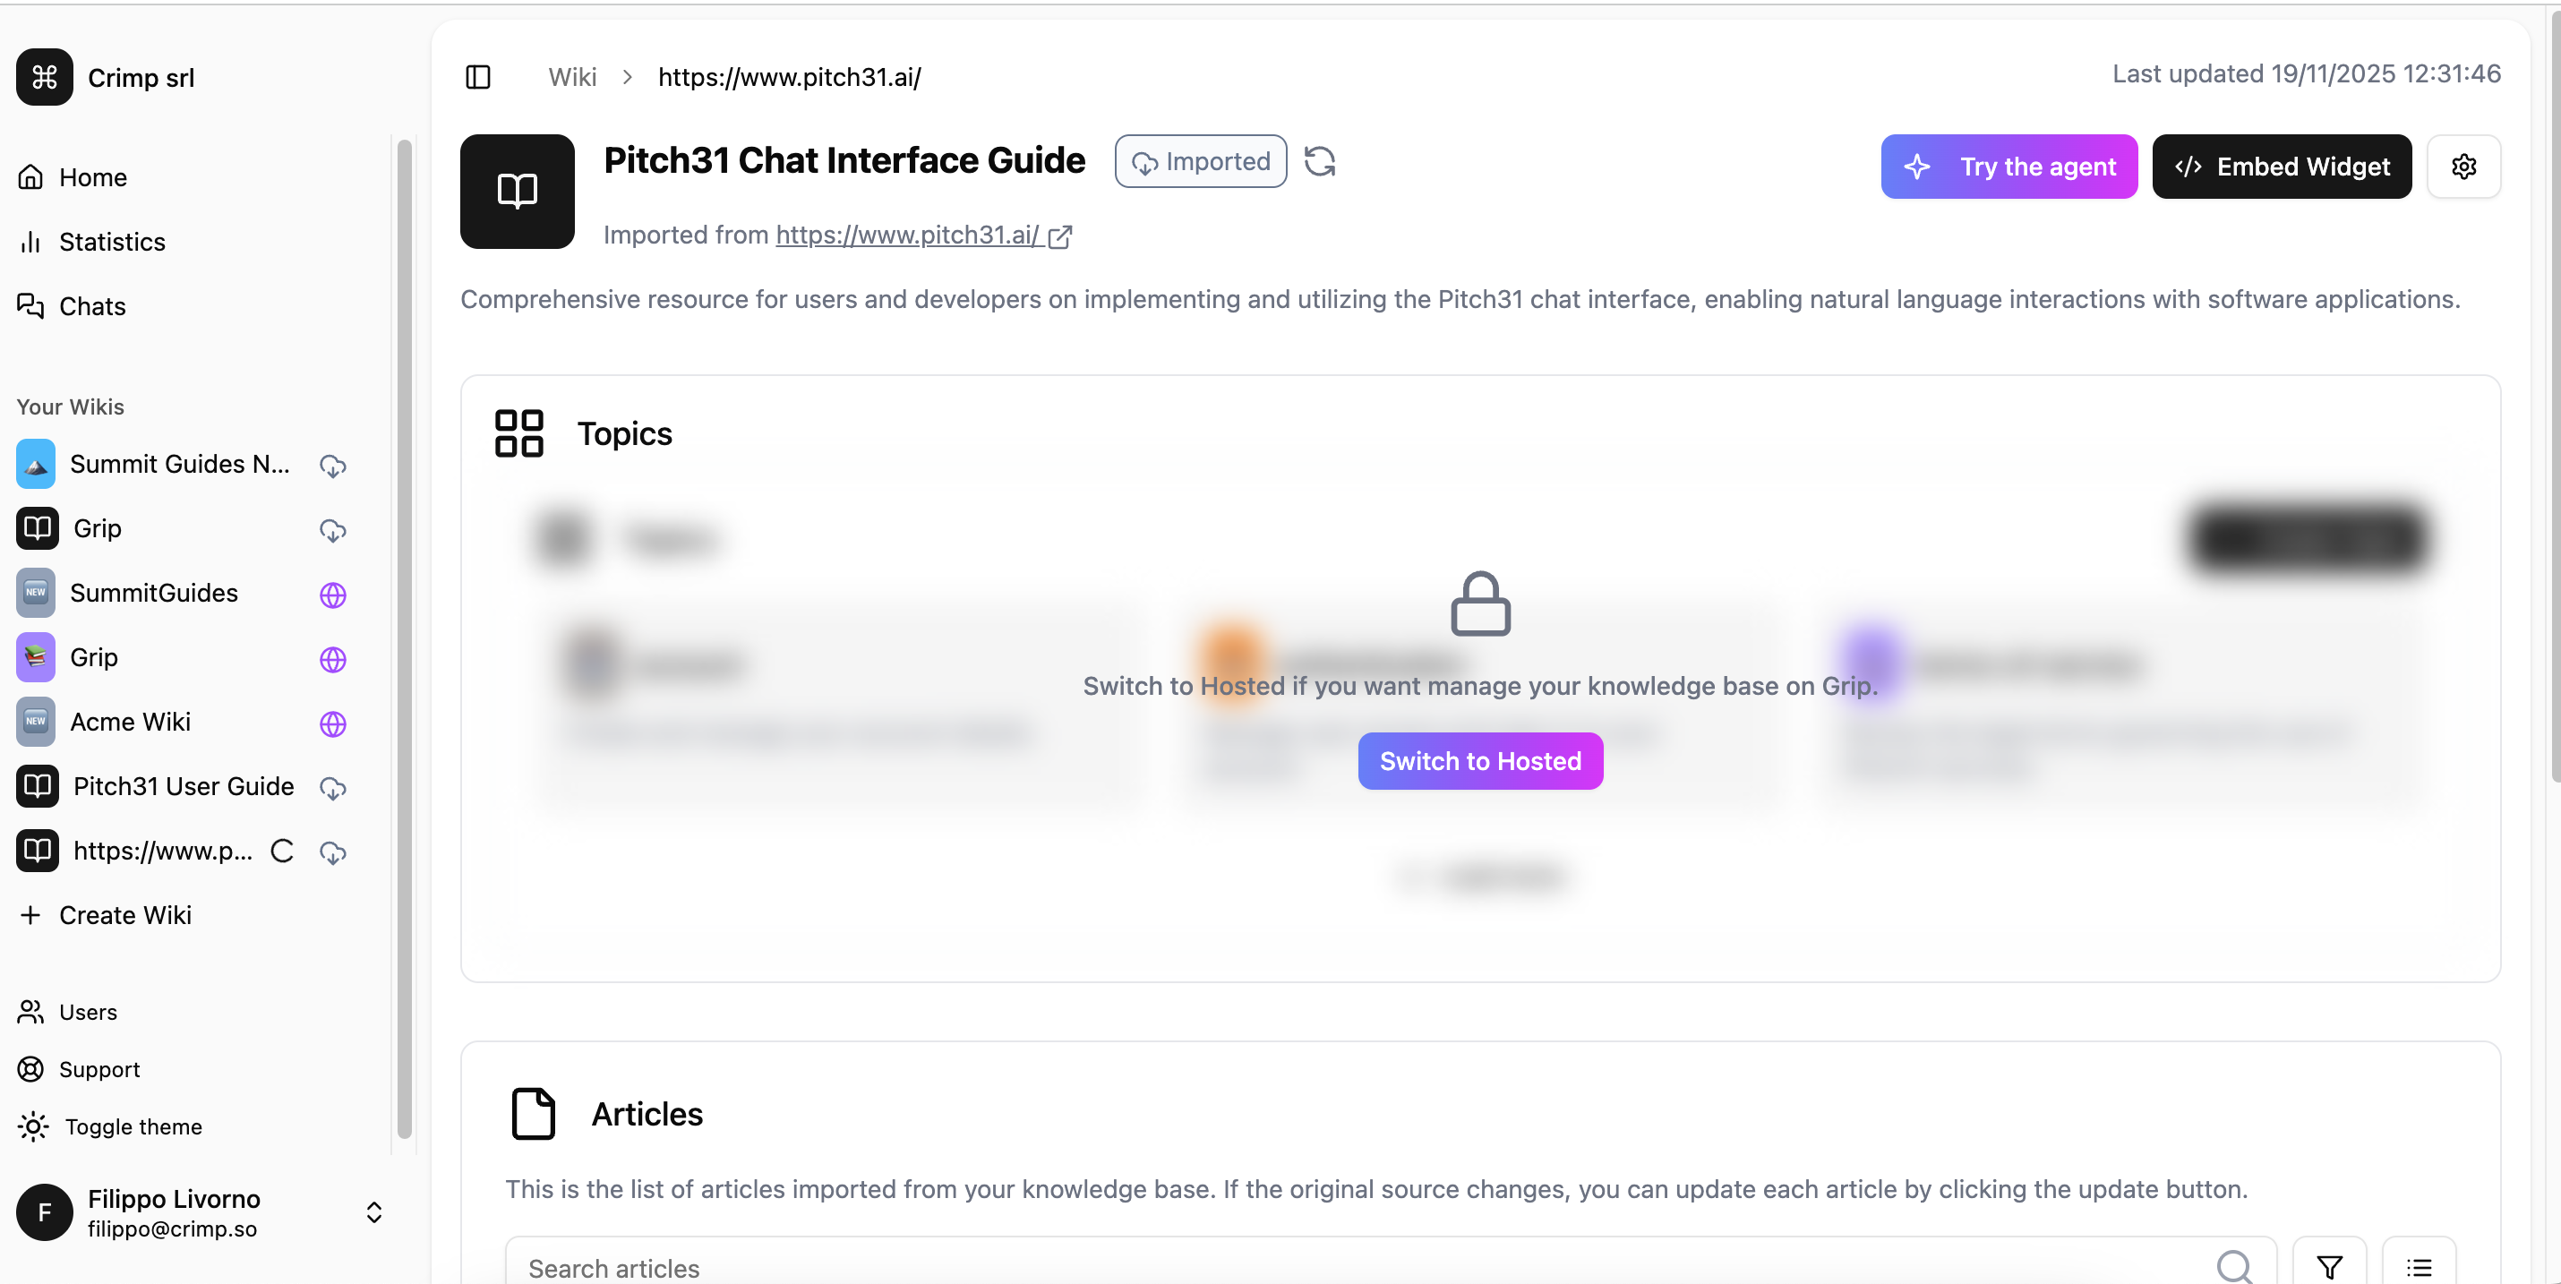2561x1284 pixels.
Task: Click the Crimp srl logo icon
Action: (45, 76)
